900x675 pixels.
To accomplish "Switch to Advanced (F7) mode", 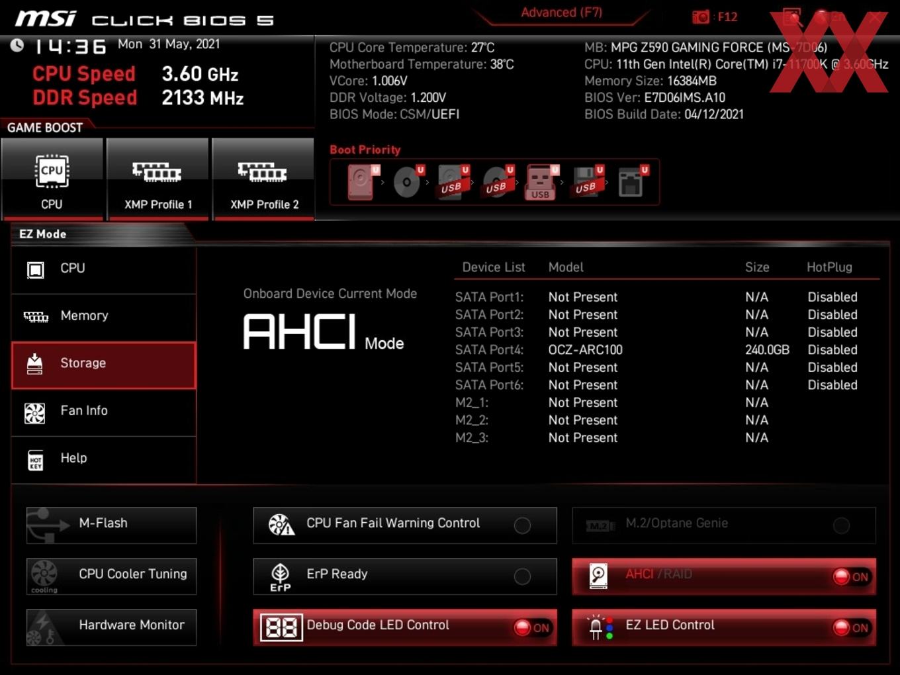I will pos(561,12).
